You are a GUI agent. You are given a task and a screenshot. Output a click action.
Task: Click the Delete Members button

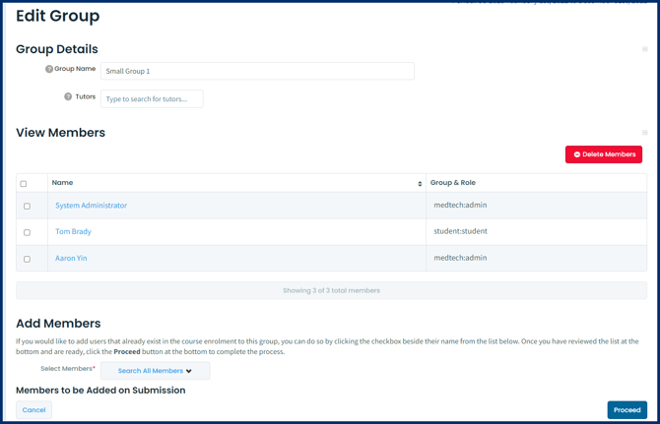(x=604, y=154)
